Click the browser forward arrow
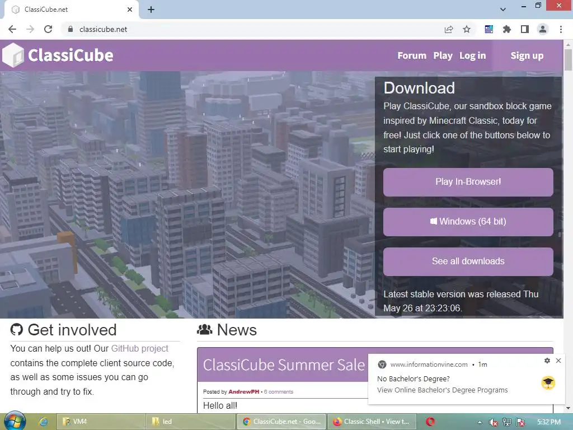573x430 pixels. [30, 29]
